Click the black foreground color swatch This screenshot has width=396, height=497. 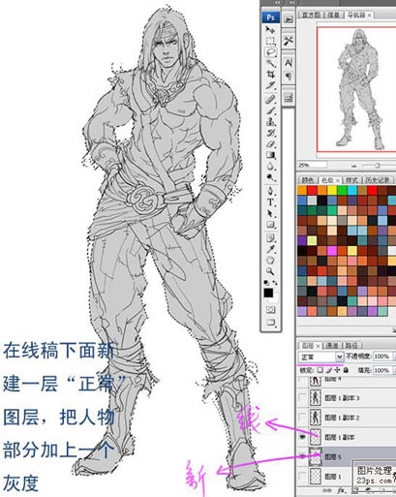[268, 293]
